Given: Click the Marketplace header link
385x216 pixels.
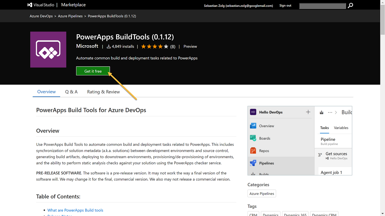Looking at the screenshot, I should [x=73, y=5].
